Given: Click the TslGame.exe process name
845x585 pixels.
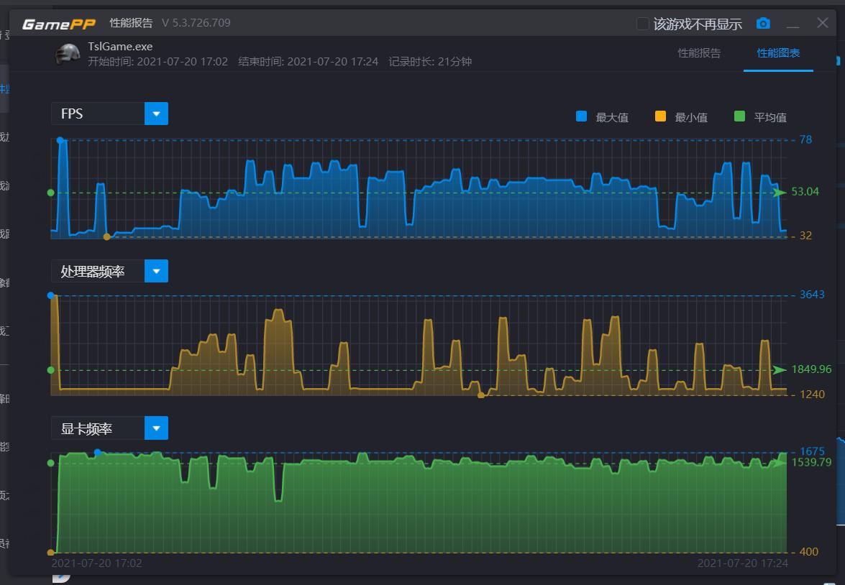Looking at the screenshot, I should click(x=120, y=47).
